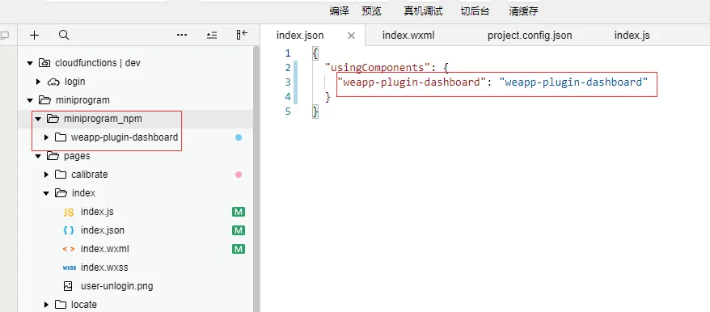Viewport: 710px width, 312px height.
Task: Click the 编译 compile button
Action: [x=339, y=11]
